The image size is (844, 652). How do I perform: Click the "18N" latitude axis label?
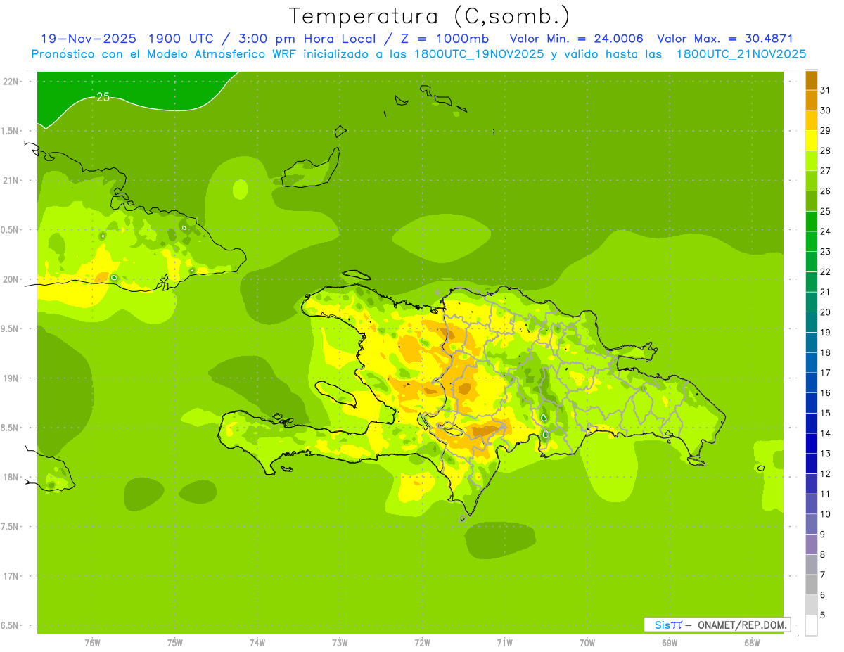[10, 478]
